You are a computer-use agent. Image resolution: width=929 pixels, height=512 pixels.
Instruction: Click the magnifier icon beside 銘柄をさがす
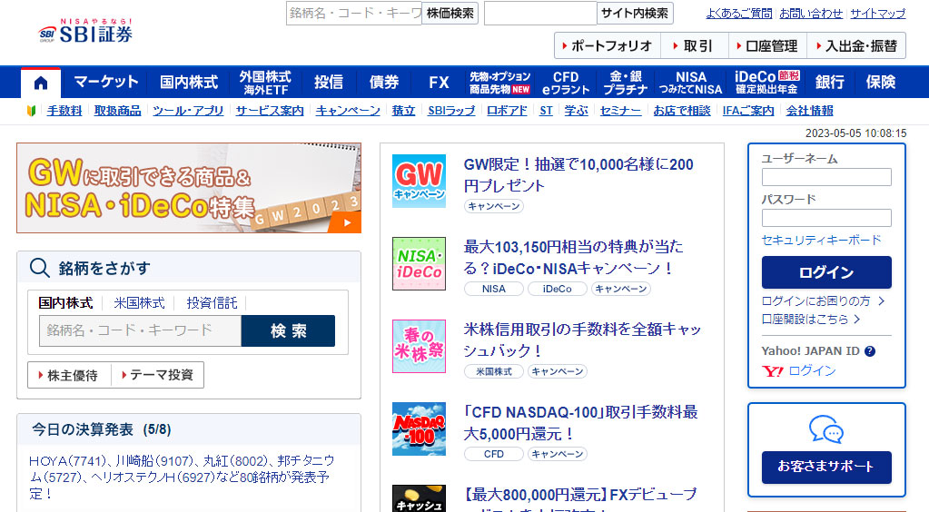pos(40,268)
